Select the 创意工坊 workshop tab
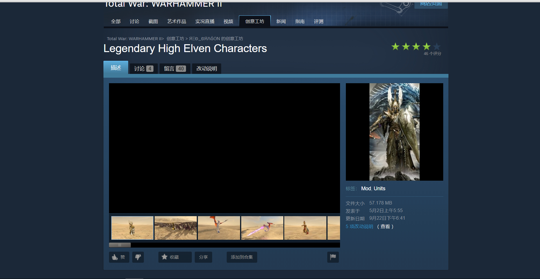Viewport: 540px width, 279px height. pyautogui.click(x=255, y=21)
